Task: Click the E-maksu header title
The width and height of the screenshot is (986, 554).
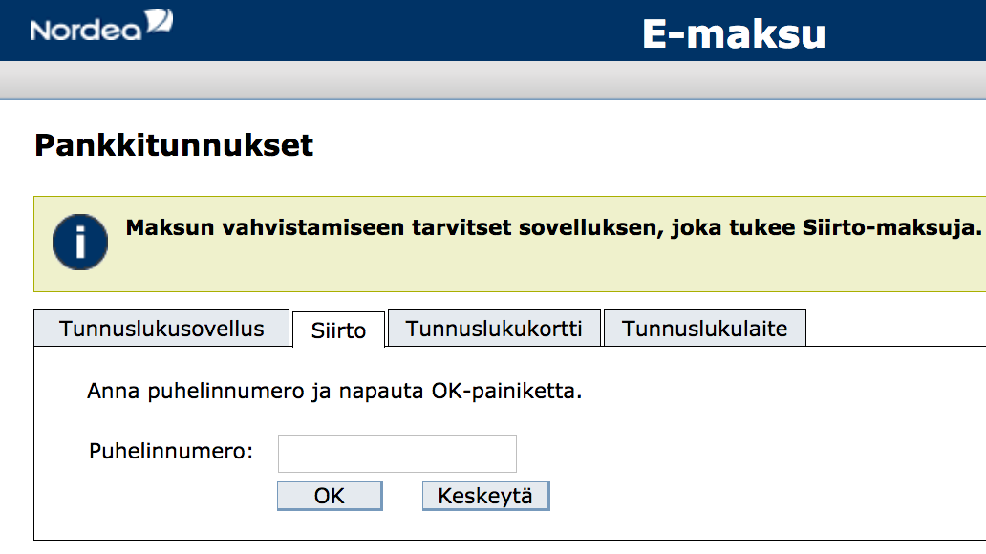Action: point(733,34)
